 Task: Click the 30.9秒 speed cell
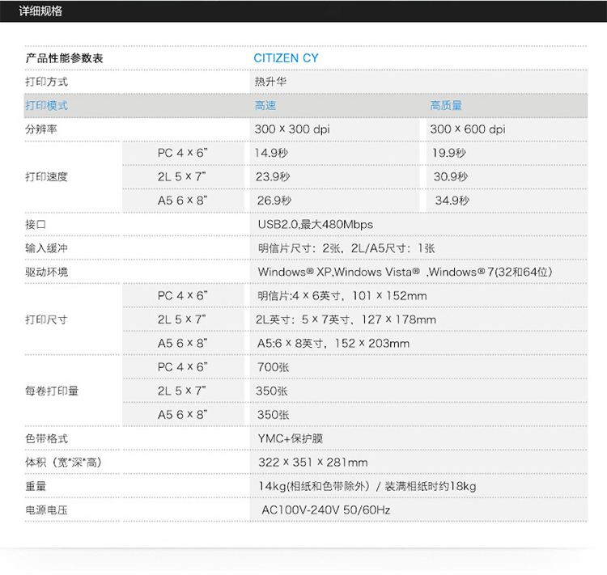click(451, 177)
